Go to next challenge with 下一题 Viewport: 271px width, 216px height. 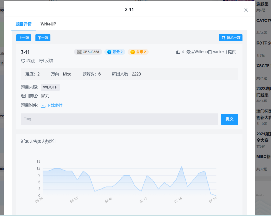point(43,38)
